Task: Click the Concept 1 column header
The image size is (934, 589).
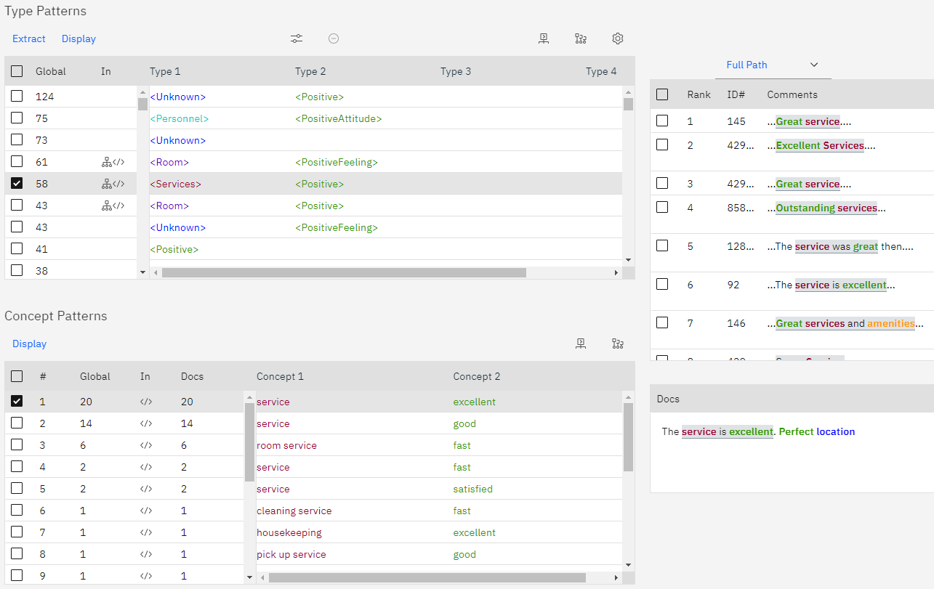Action: [x=280, y=376]
